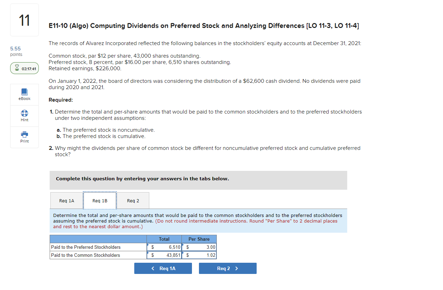Select the question number 11 box
Image resolution: width=443 pixels, height=290 pixels.
[24, 20]
